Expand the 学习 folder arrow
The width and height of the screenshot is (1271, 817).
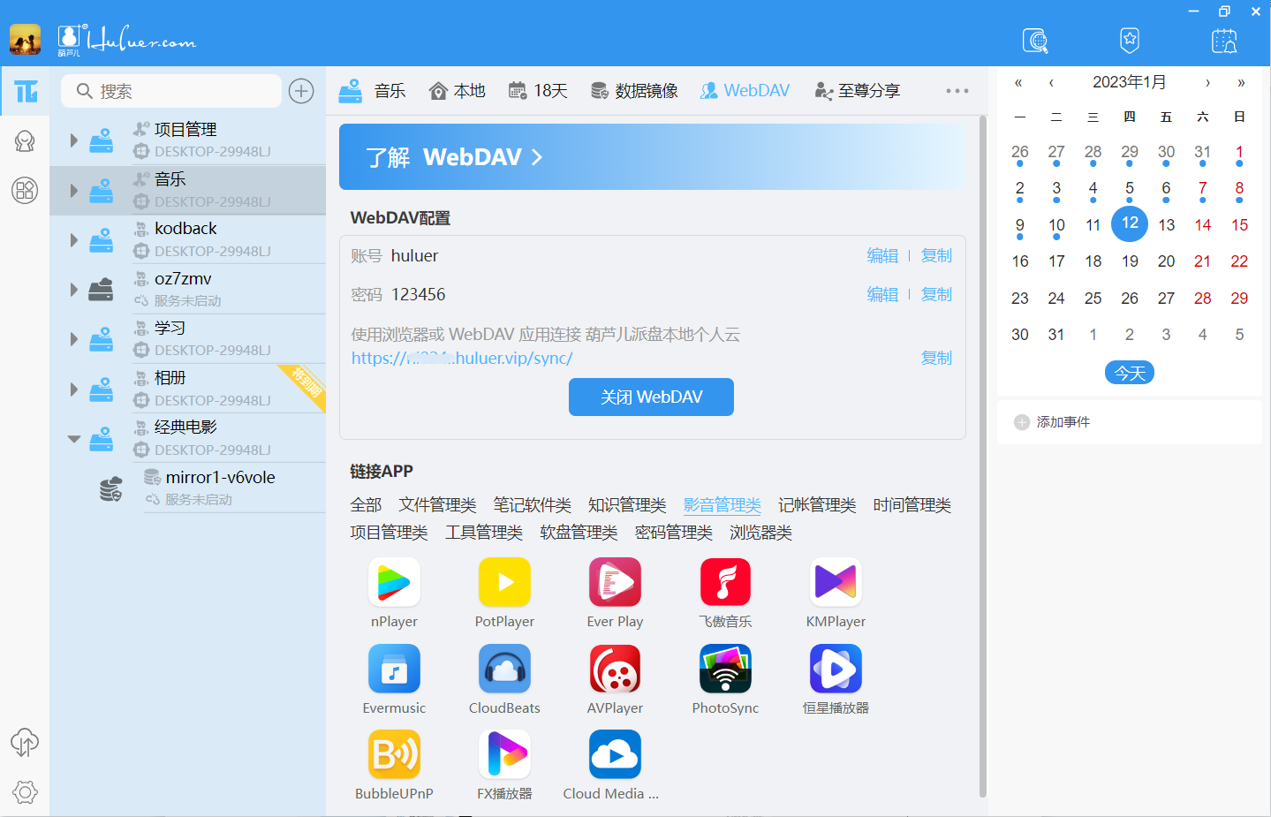[74, 339]
